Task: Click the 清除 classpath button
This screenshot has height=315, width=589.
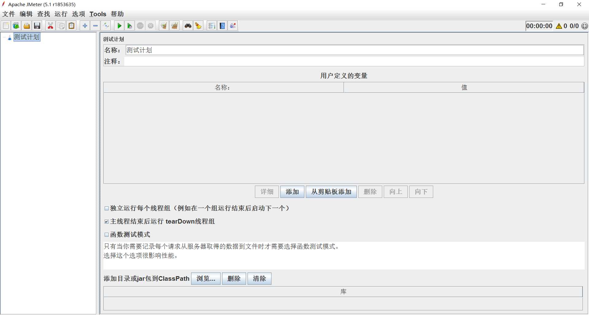Action: (x=260, y=279)
